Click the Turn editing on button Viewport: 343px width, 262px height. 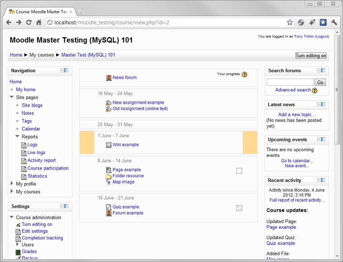[311, 55]
